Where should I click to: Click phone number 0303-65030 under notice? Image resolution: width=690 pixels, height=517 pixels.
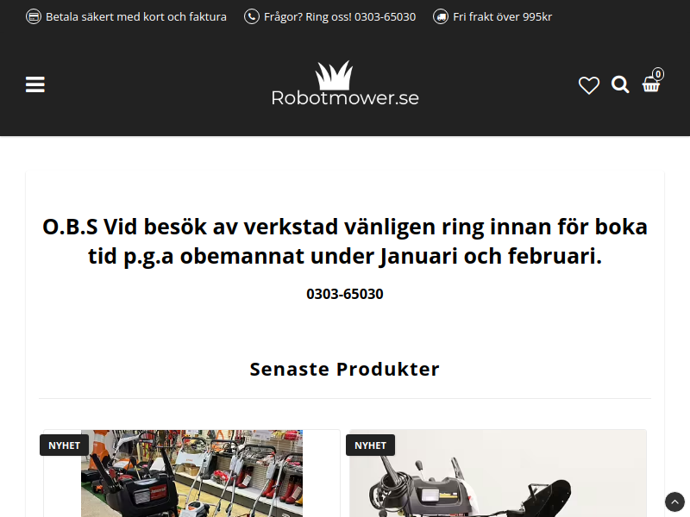pos(345,294)
